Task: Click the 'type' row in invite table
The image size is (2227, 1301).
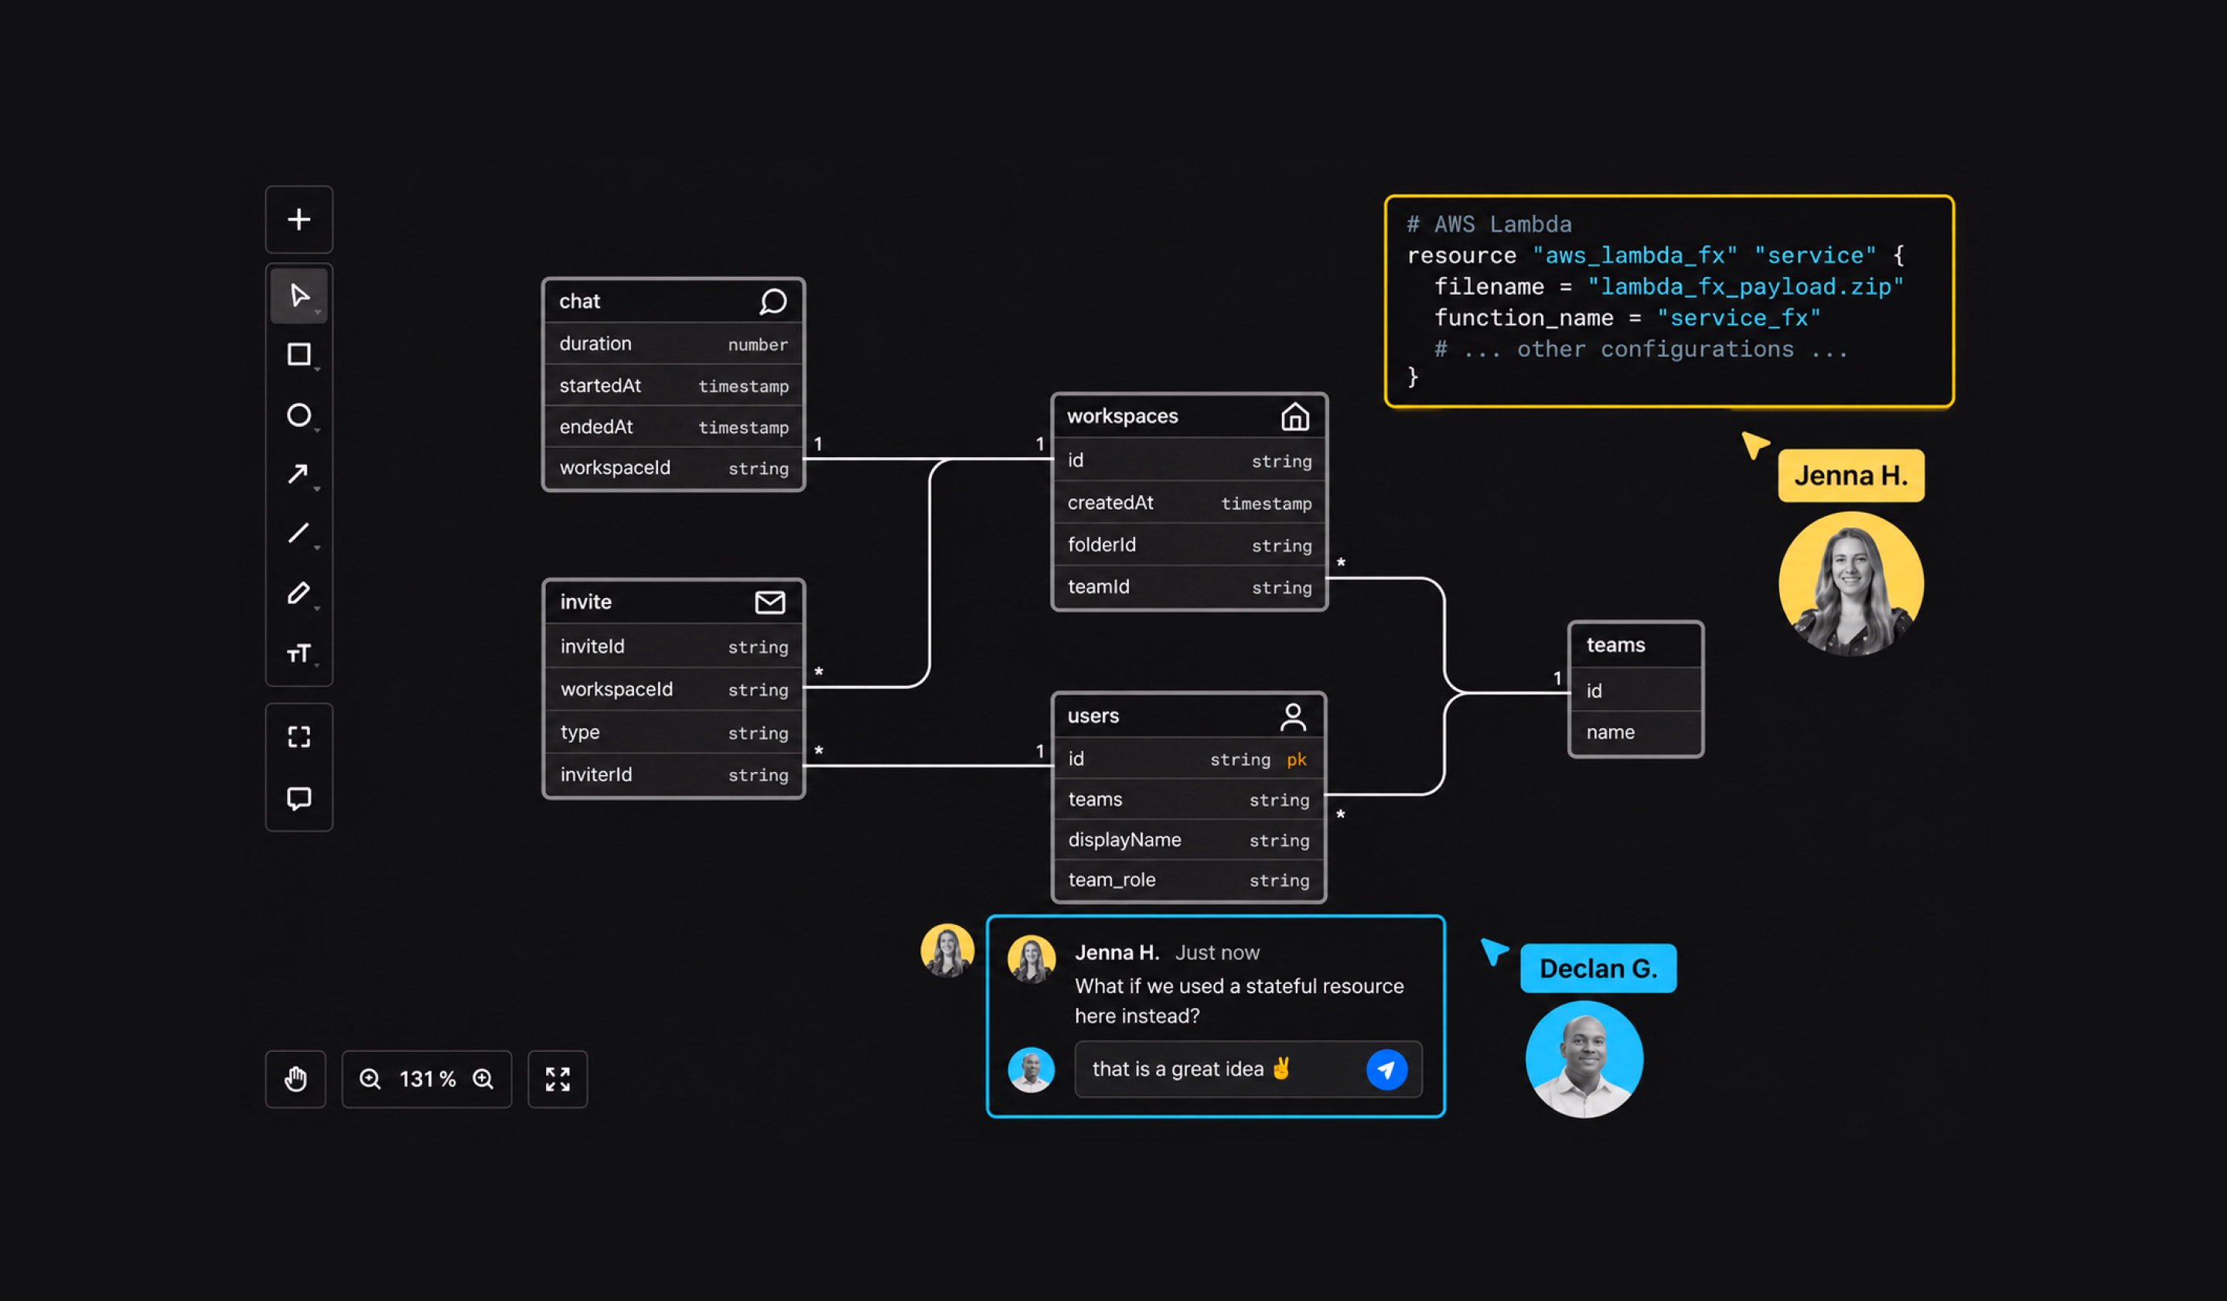Action: click(x=674, y=732)
